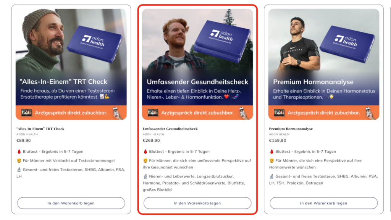This screenshot has width=391, height=220.
Task: Add Premium Hormonanalyse to the cart
Action: pos(323,203)
